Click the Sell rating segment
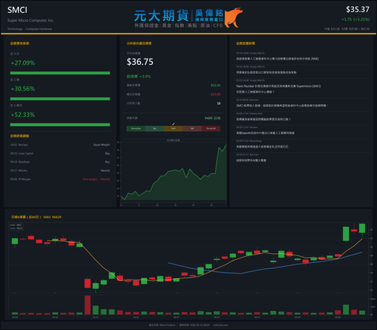 192,129
